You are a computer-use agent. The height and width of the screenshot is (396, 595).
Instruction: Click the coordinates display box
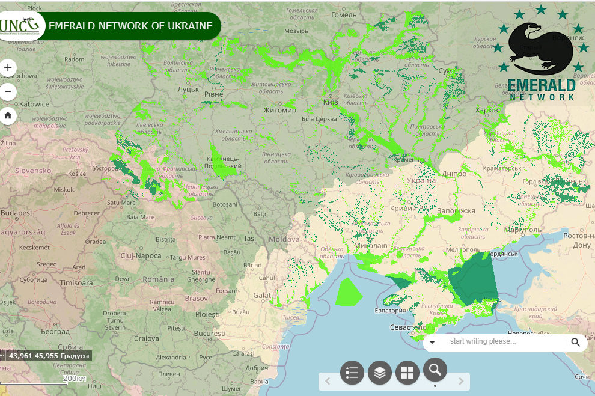coord(47,356)
